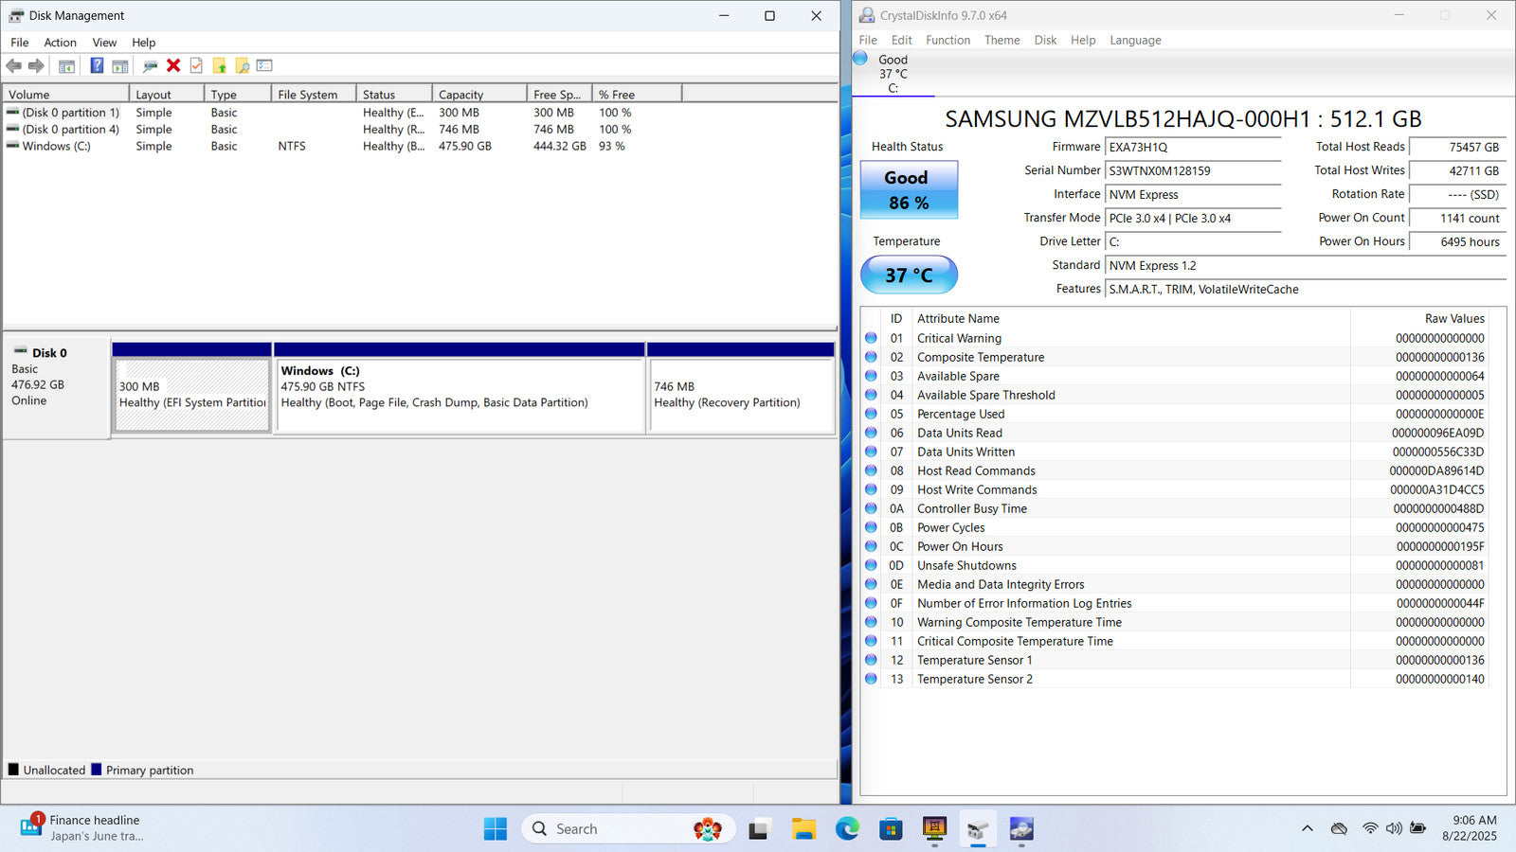Click the properties icon with orange checkmark
The height and width of the screenshot is (852, 1516).
(196, 65)
